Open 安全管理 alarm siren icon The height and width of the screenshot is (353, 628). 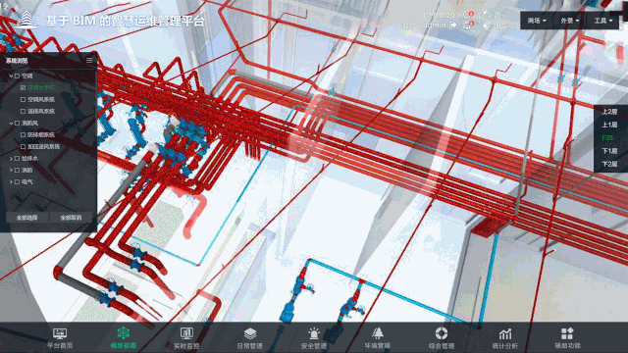pos(314,333)
